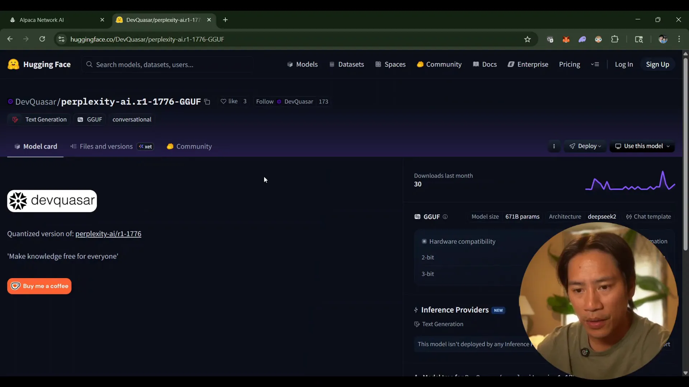This screenshot has width=689, height=387.
Task: Open a new browser tab
Action: click(x=225, y=20)
